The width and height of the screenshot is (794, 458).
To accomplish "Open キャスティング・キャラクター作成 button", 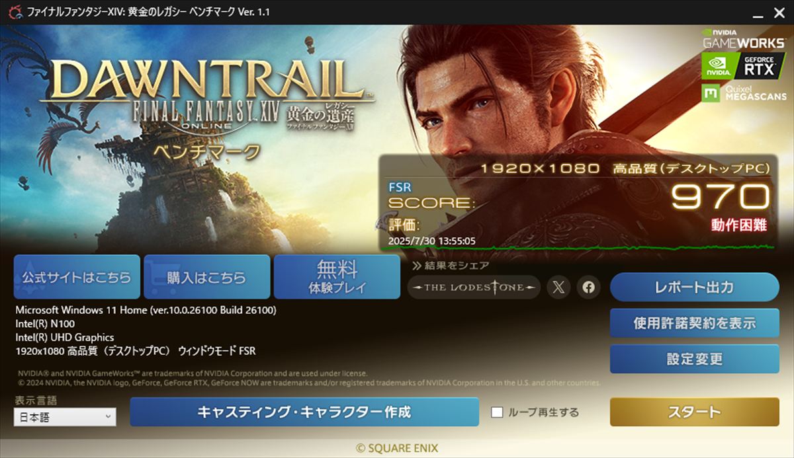I will pyautogui.click(x=304, y=412).
